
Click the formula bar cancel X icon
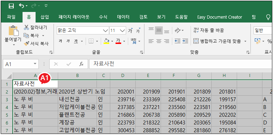point(56,64)
